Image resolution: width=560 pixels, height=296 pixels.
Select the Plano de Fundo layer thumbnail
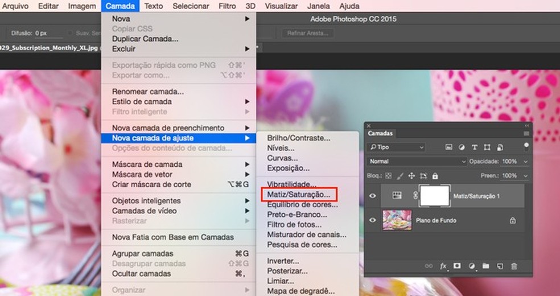pos(397,220)
